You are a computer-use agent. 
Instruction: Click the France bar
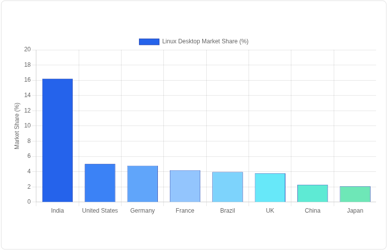(185, 186)
